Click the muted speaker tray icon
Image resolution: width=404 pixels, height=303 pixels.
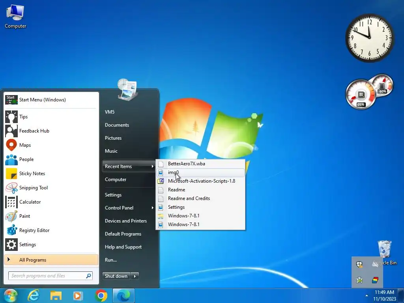click(x=375, y=264)
